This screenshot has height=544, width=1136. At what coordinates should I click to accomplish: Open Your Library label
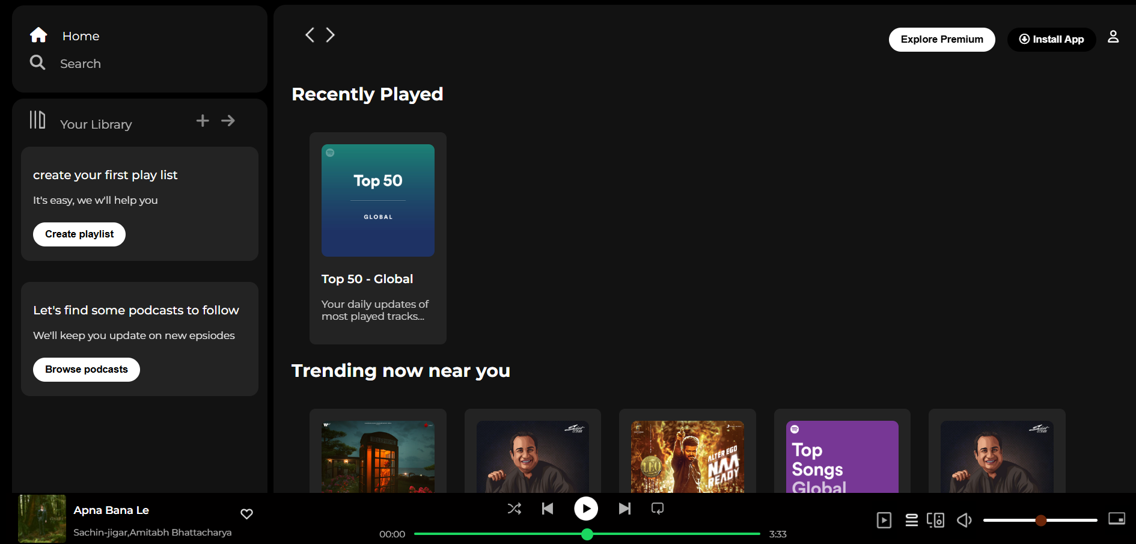96,124
